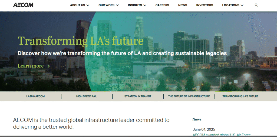Go to the News page
Image resolution: width=277 pixels, height=137 pixels.
(x=183, y=5)
